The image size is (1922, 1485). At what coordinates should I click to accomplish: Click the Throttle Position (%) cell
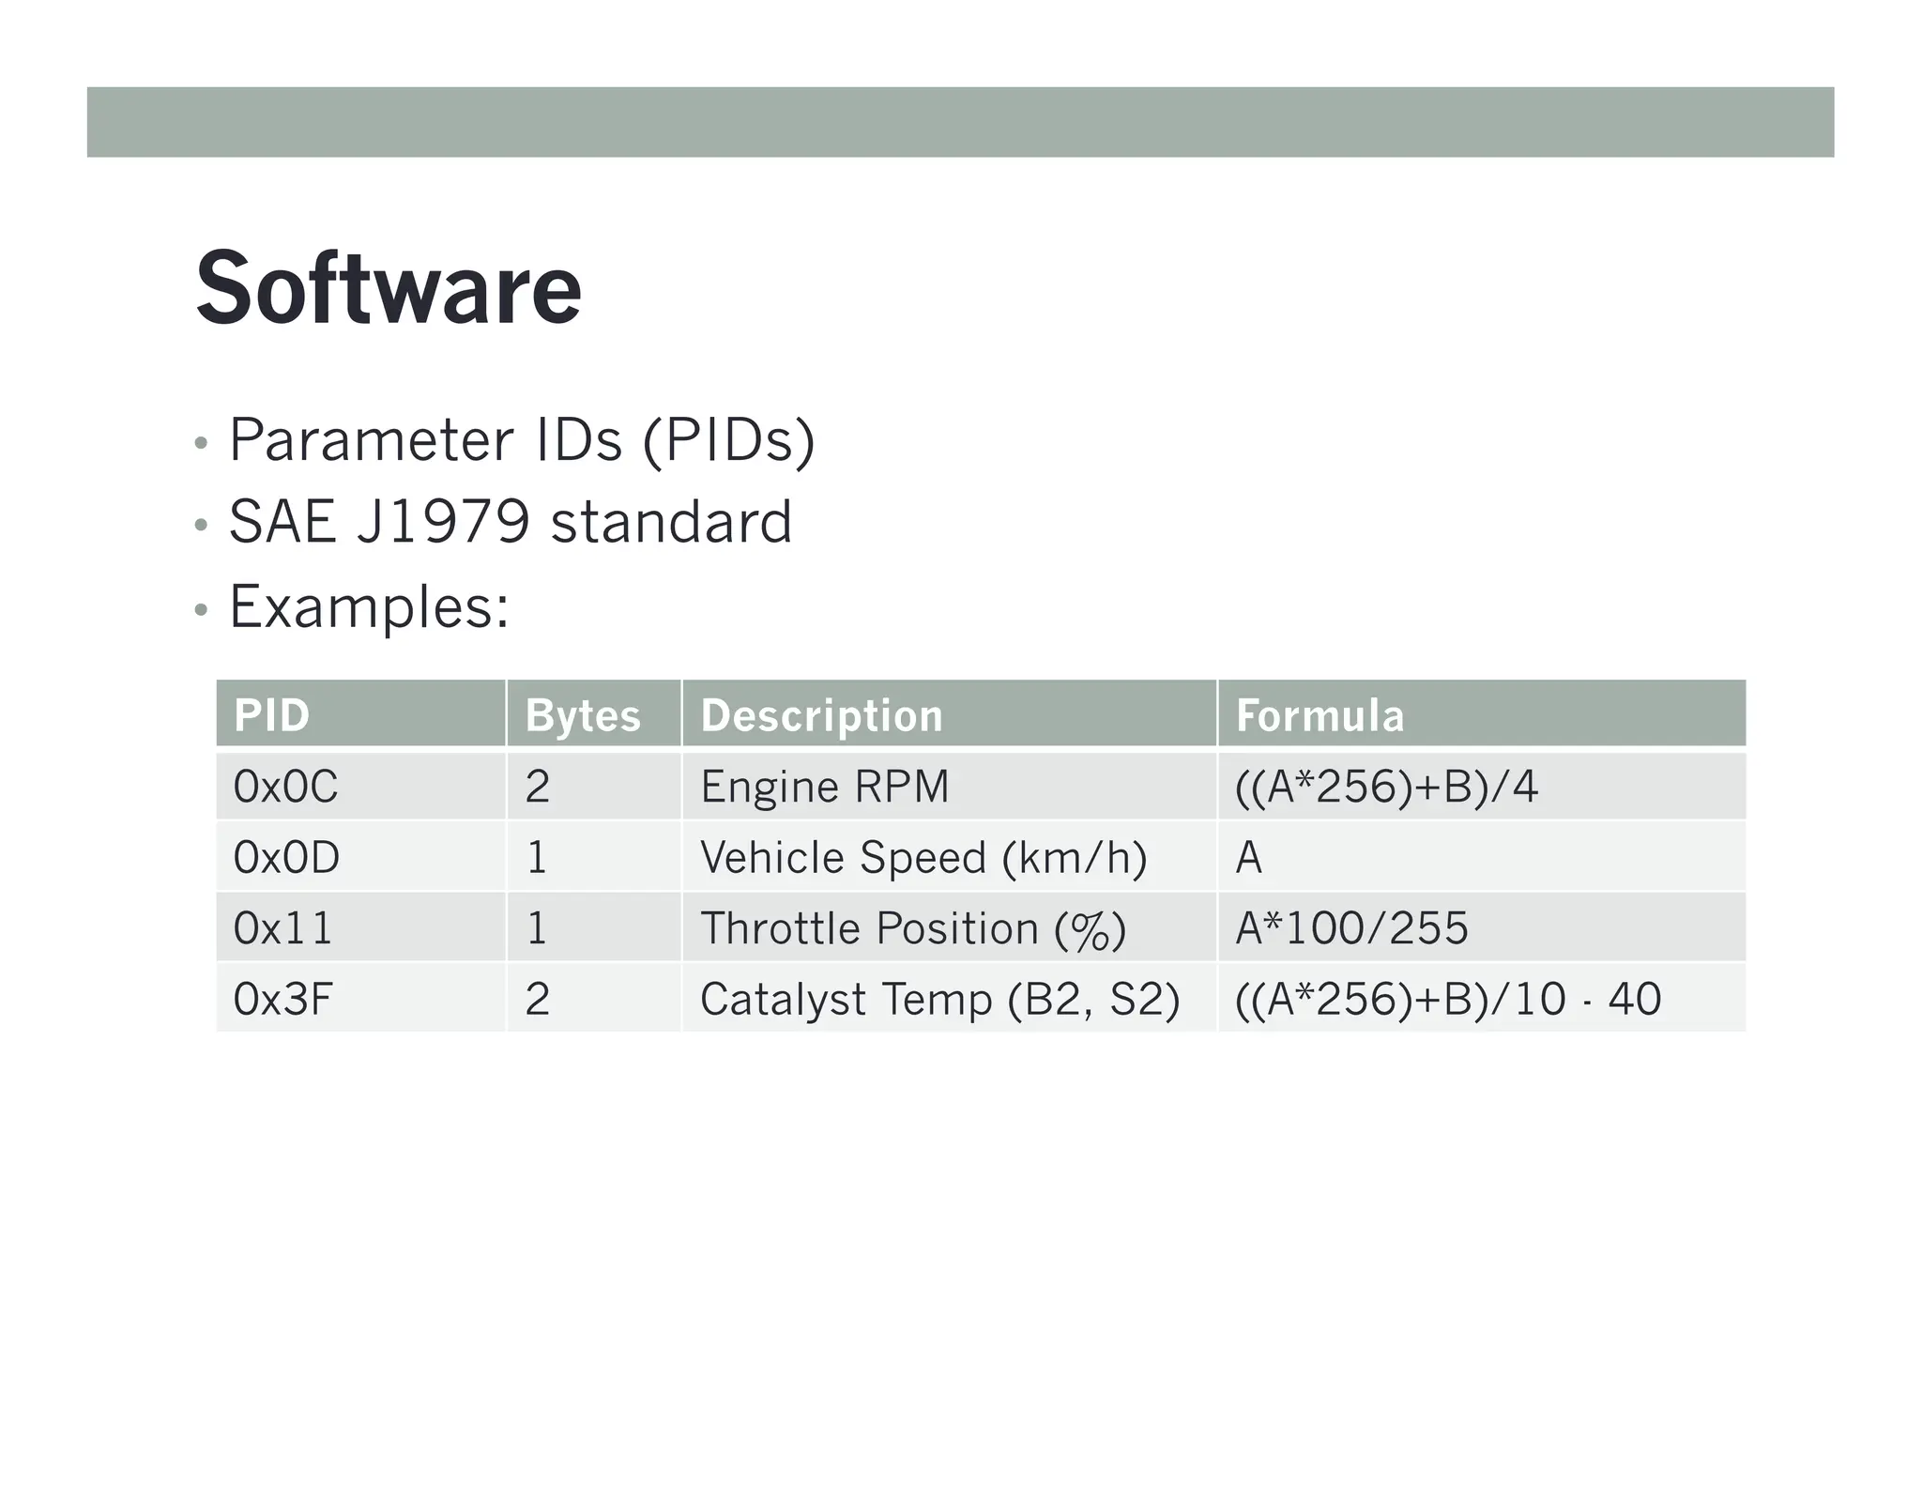(912, 928)
